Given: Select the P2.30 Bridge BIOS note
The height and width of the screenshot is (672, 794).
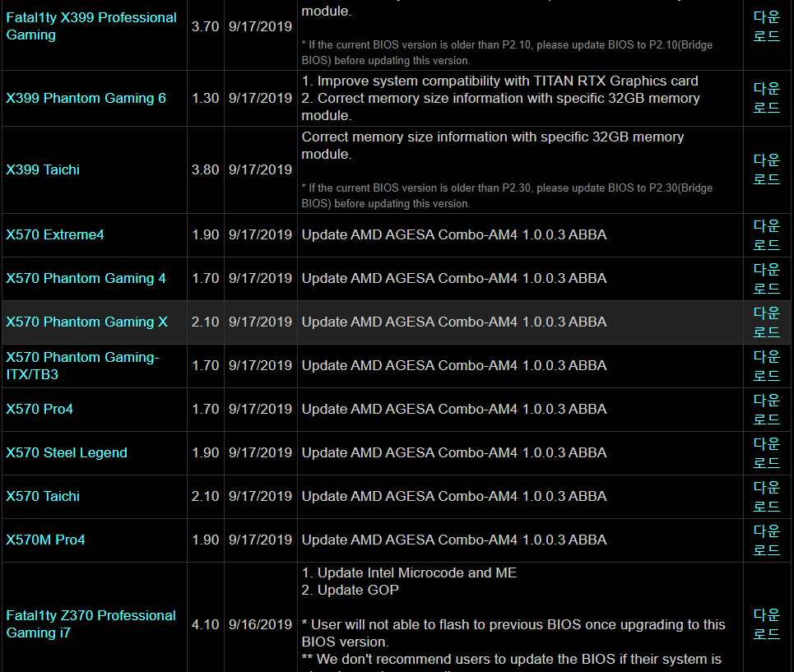Looking at the screenshot, I should point(507,196).
